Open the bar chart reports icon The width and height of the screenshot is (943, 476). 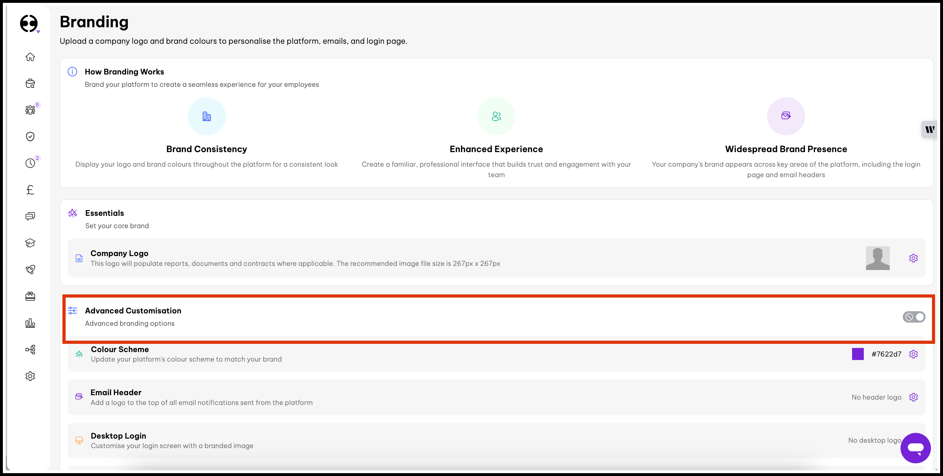(x=30, y=323)
